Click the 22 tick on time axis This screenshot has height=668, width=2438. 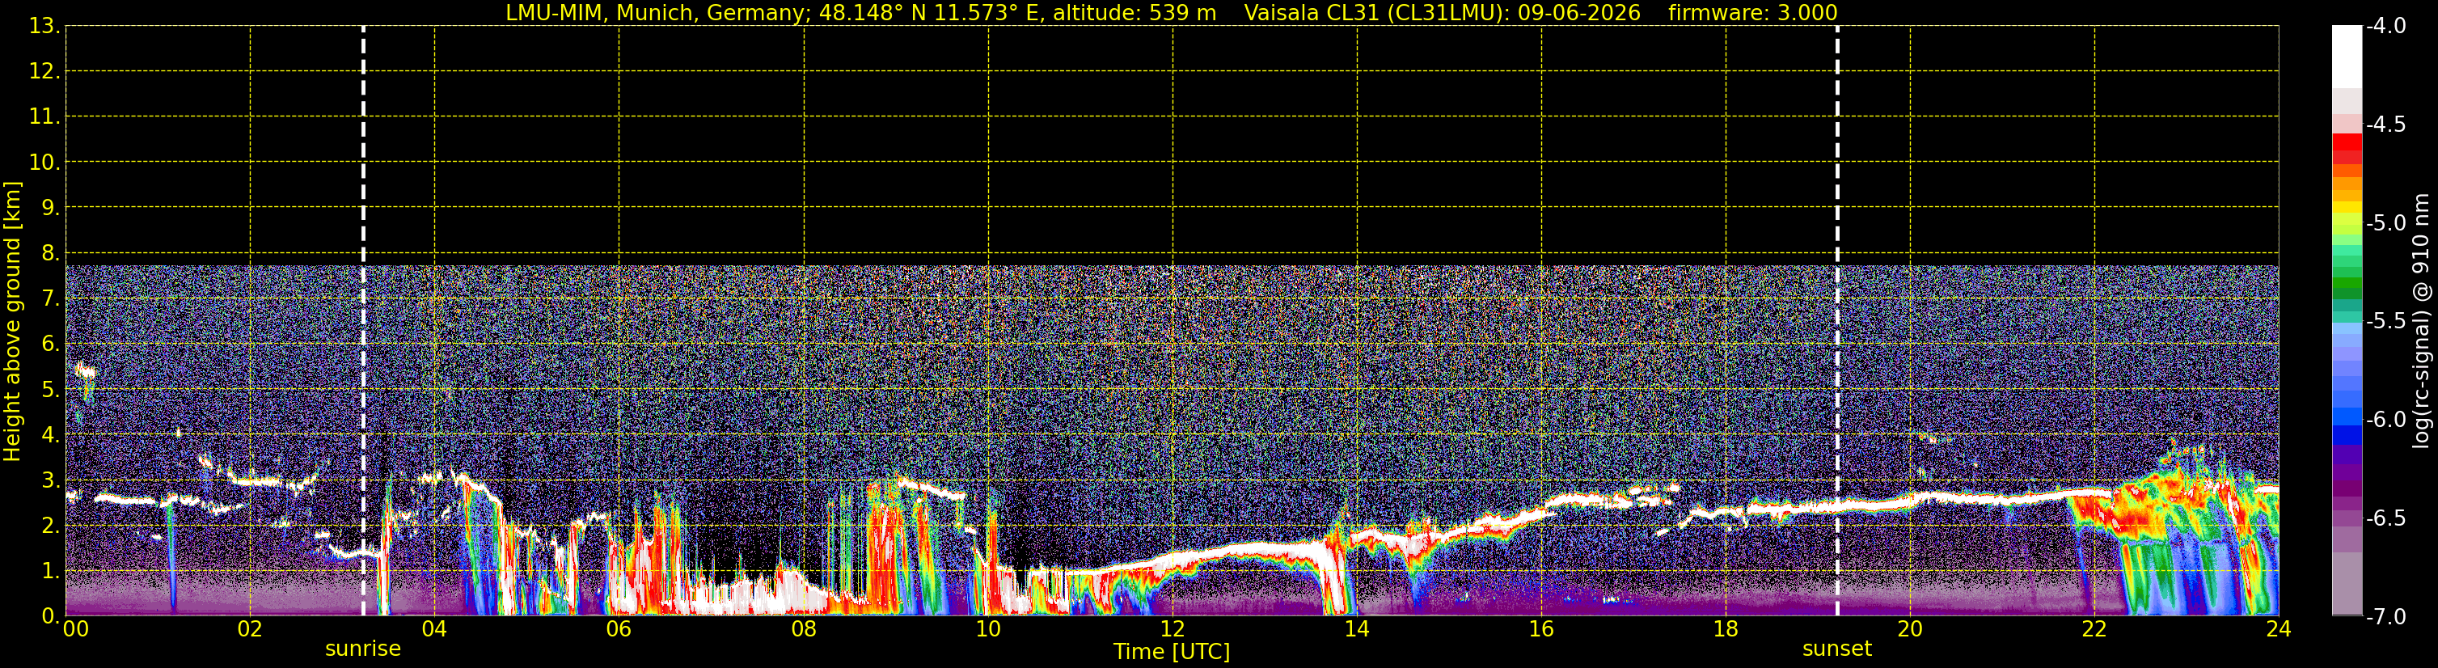pyautogui.click(x=2094, y=629)
